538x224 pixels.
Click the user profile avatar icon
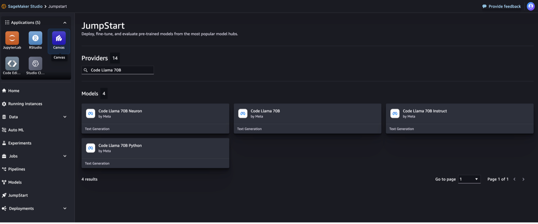(x=530, y=6)
